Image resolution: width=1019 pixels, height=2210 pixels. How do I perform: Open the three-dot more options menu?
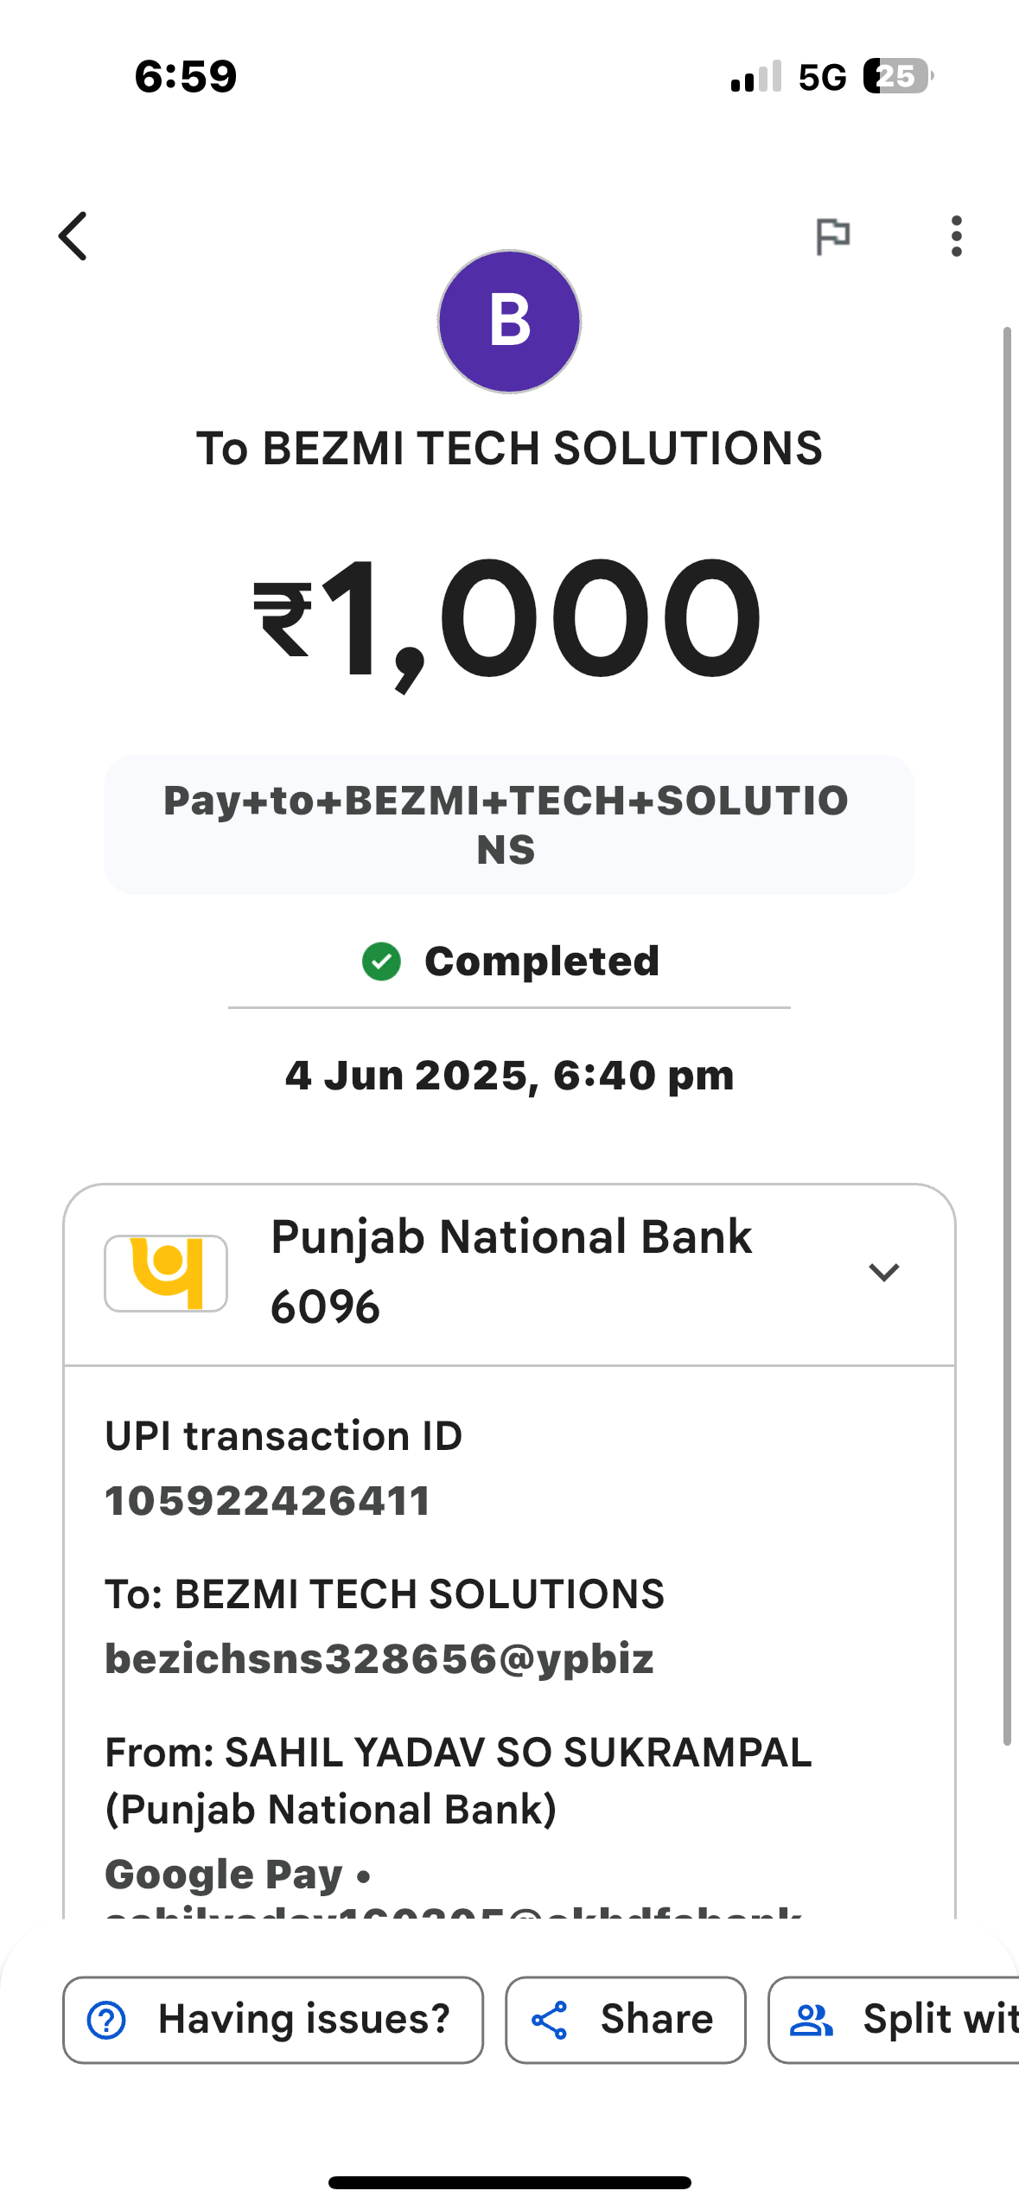956,236
